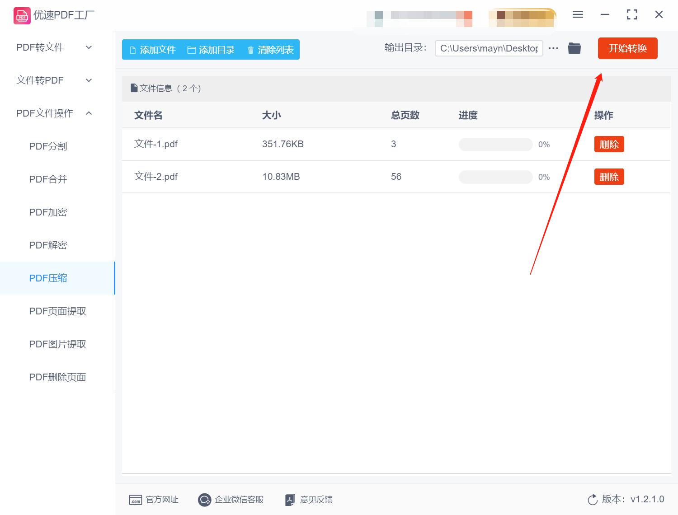Screen dimensions: 678x515
Task: Click the version refresh icon beside v1.2.1.0
Action: (x=593, y=500)
